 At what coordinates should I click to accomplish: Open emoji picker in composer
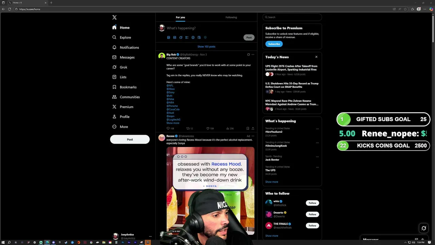[193, 37]
